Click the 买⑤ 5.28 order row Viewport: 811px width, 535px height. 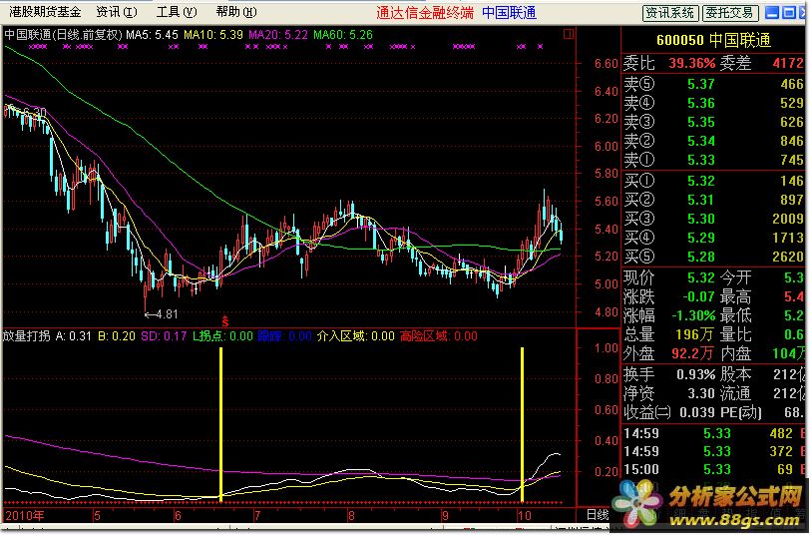(712, 257)
